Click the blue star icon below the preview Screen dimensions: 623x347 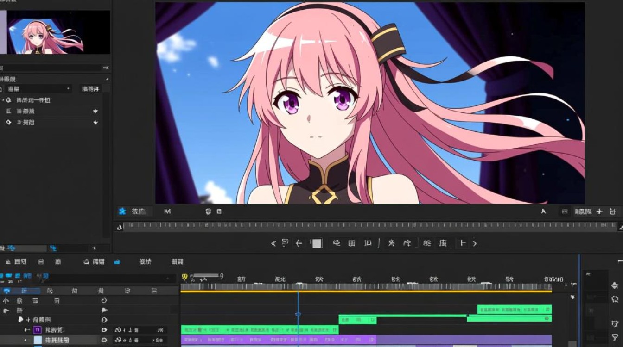[x=122, y=211]
